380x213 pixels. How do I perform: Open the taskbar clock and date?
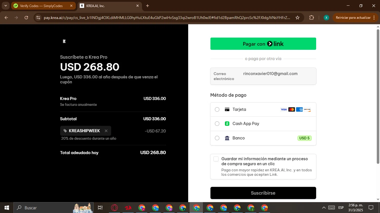356,208
